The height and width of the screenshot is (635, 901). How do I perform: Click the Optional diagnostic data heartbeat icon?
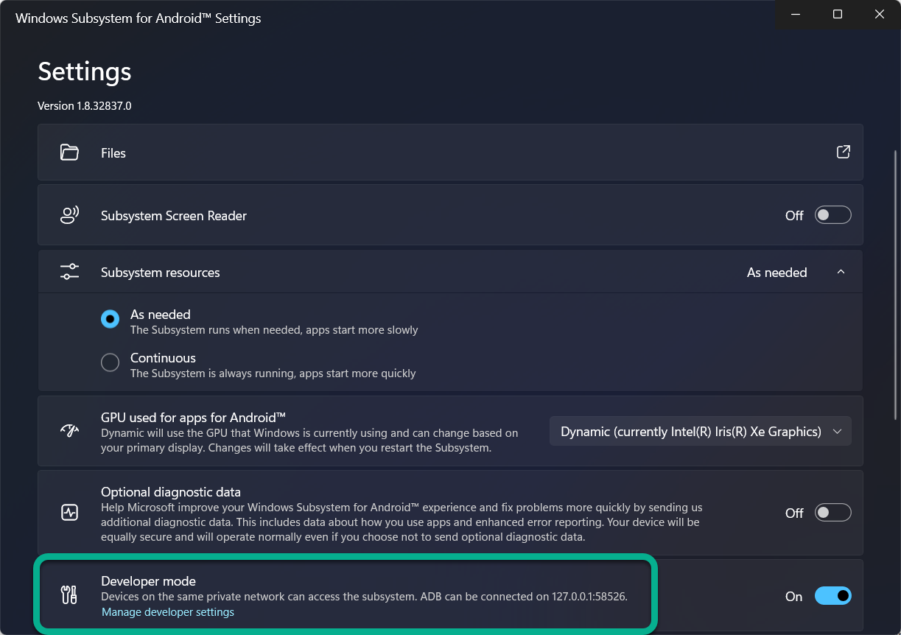(x=70, y=513)
